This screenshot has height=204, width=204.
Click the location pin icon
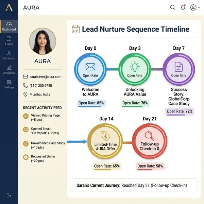[x=25, y=94]
